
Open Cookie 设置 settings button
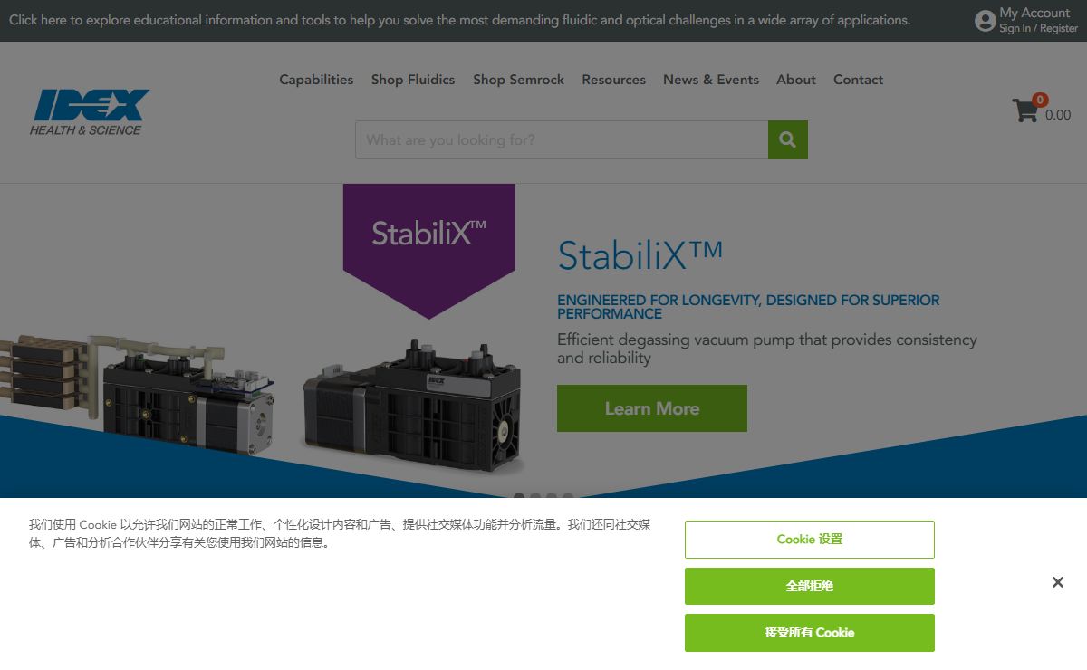pyautogui.click(x=810, y=540)
